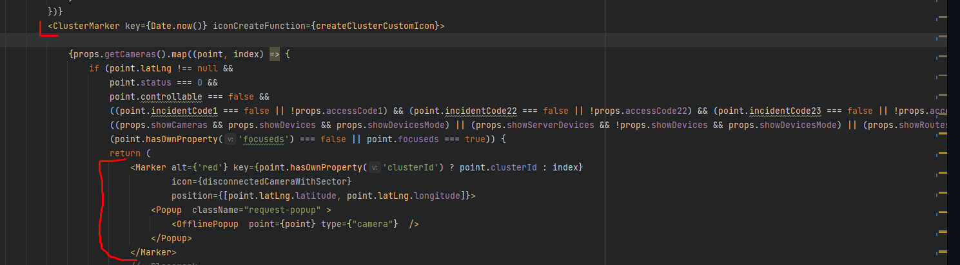The width and height of the screenshot is (960, 265).
Task: Click the underlined controllable property
Action: point(171,96)
